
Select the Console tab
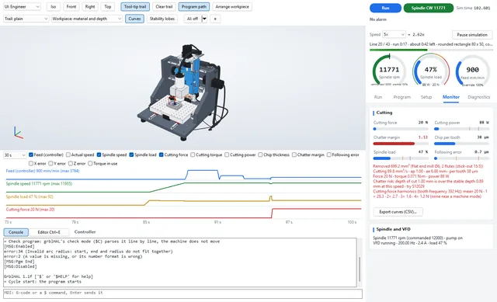tap(16, 232)
